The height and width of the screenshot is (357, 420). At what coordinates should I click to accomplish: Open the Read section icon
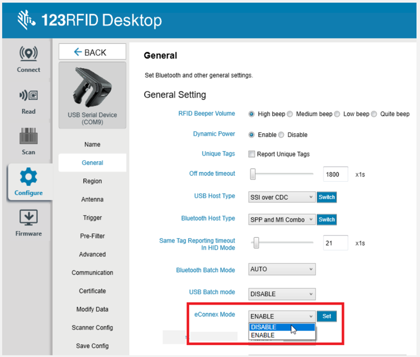(28, 95)
